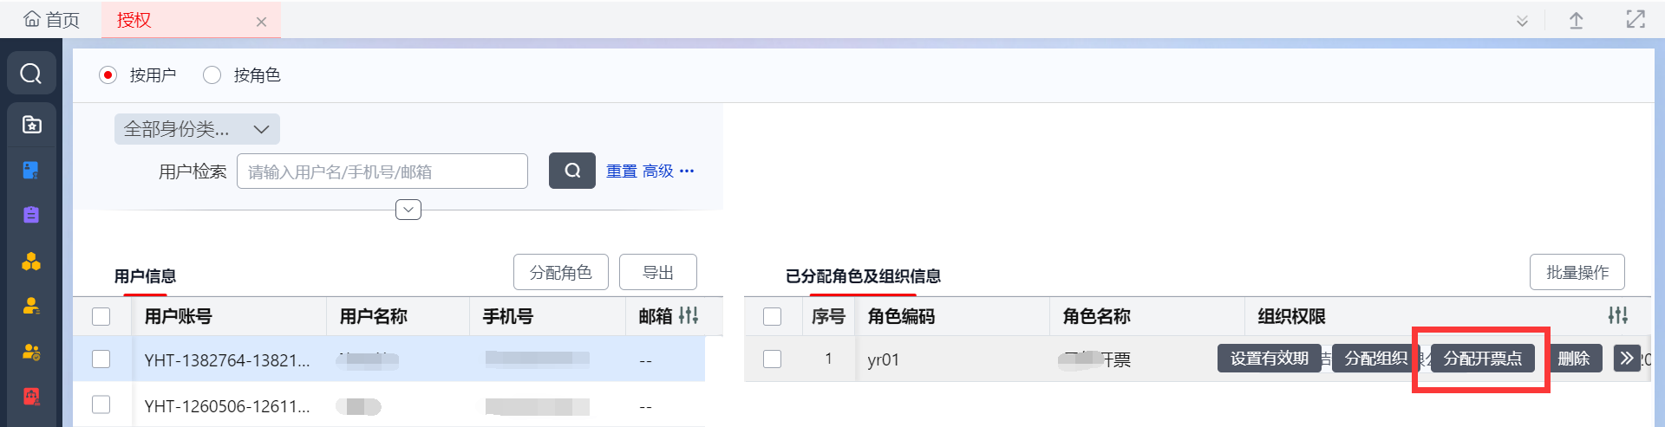Image resolution: width=1665 pixels, height=427 pixels.
Task: Click the fullscreen expand icon at top right
Action: point(1635,20)
